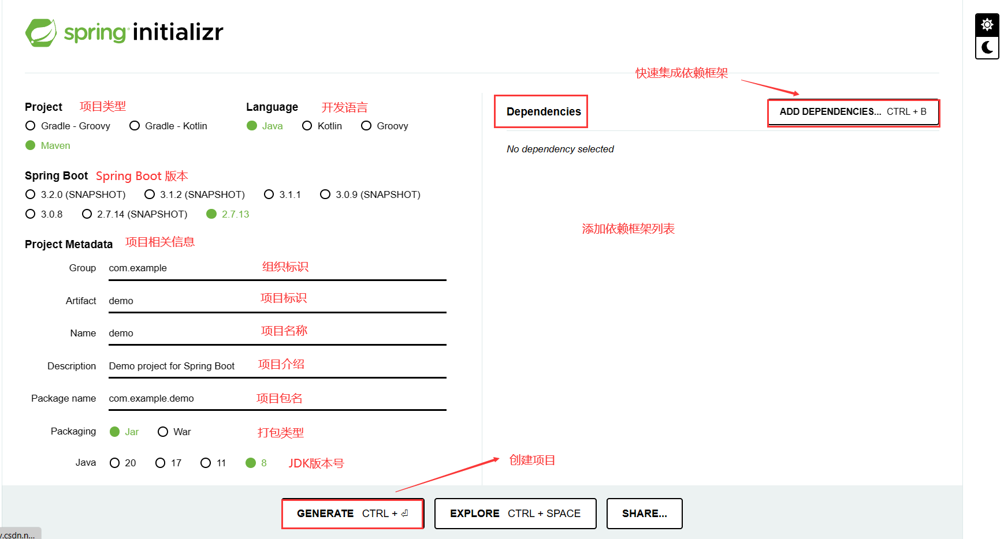
Task: Select Java version 8
Action: tap(256, 463)
